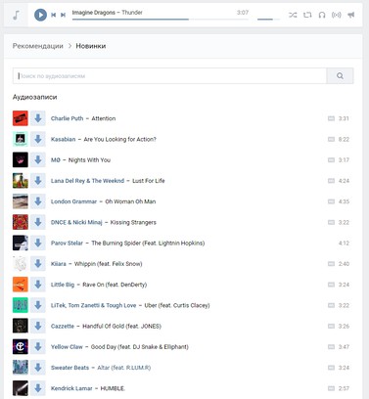Show lyrics icon for Whippin

(331, 264)
